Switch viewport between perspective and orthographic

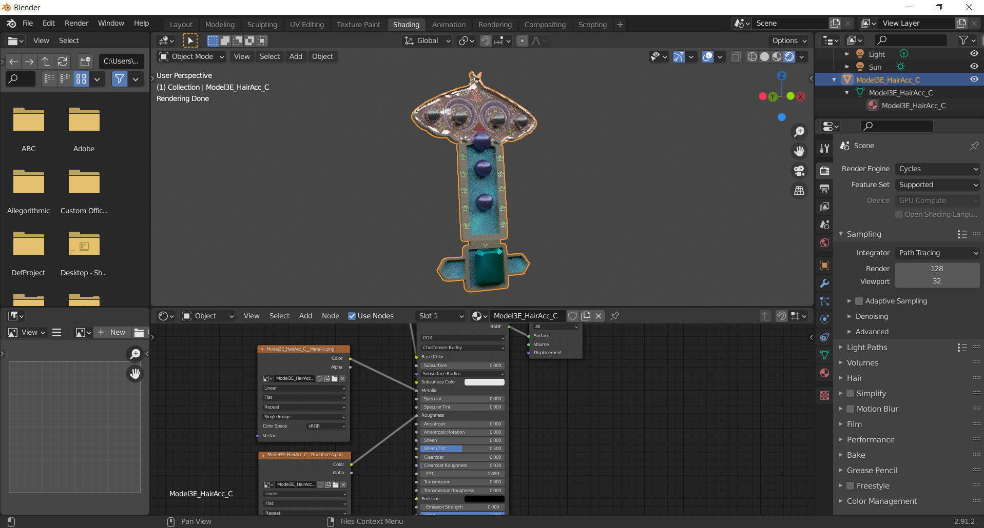point(799,190)
